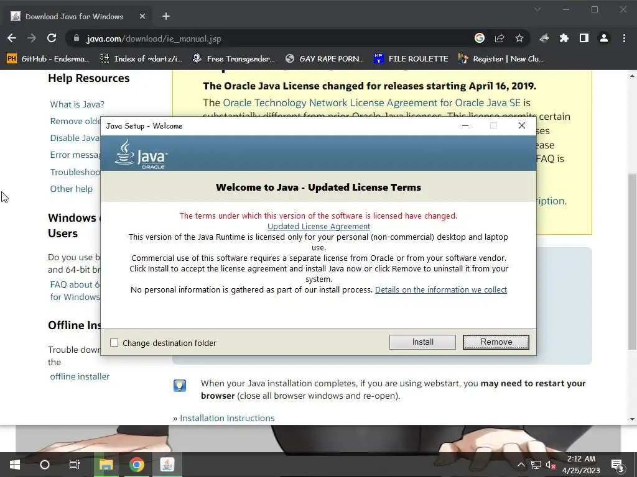
Task: Click the Install button in Java Setup
Action: (x=422, y=342)
